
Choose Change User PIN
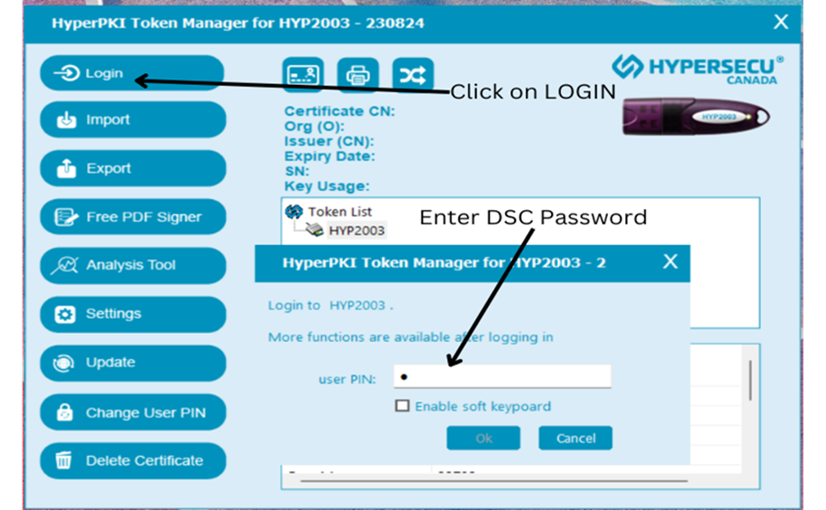(x=133, y=412)
